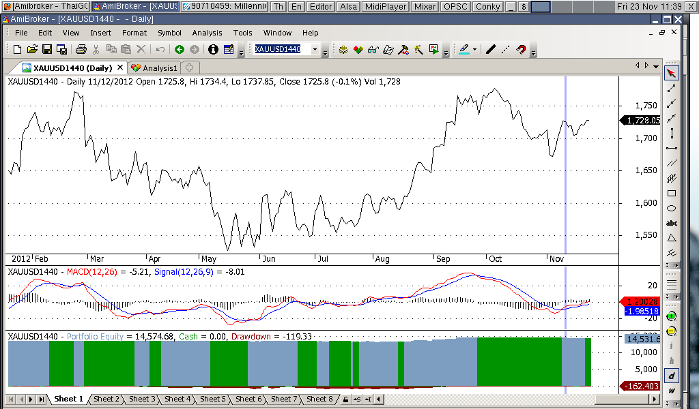Viewport: 699px width, 409px height.
Task: Save the chart with the floppy icon
Action: pyautogui.click(x=47, y=49)
